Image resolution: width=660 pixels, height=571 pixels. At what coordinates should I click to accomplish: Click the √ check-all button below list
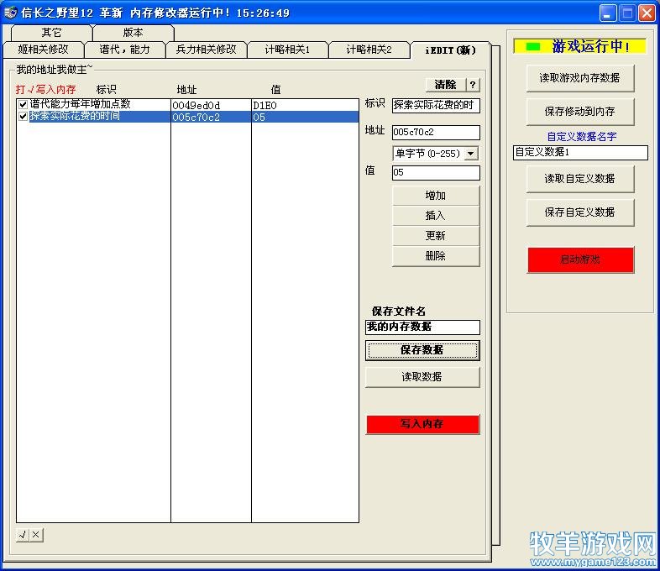point(23,535)
